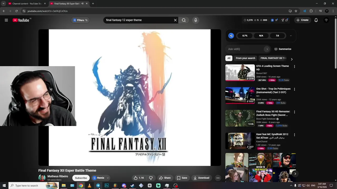Toggle the blue sound-wave extension icon
This screenshot has width=337, height=189.
305,11
